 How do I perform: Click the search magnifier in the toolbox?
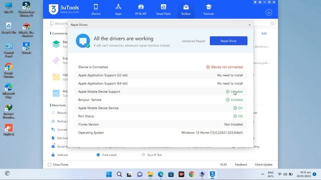272,23
